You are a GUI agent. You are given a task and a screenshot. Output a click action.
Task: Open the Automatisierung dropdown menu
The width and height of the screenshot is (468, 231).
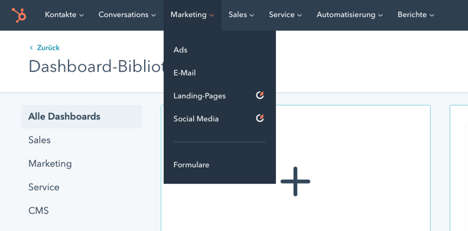350,14
